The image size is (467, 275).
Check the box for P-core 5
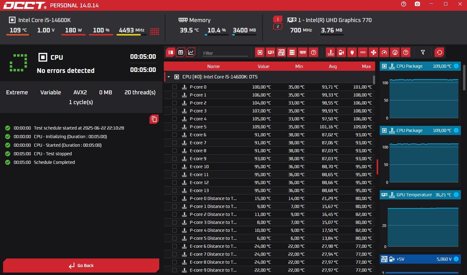(175, 127)
